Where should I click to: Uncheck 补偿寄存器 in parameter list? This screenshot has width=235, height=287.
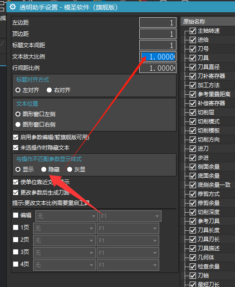193,103
